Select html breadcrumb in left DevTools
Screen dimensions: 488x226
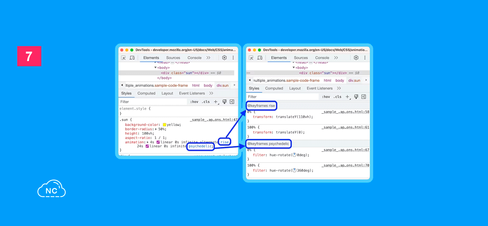(196, 85)
